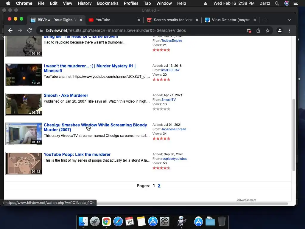
Task: Open the Apple menu
Action: (x=8, y=3)
